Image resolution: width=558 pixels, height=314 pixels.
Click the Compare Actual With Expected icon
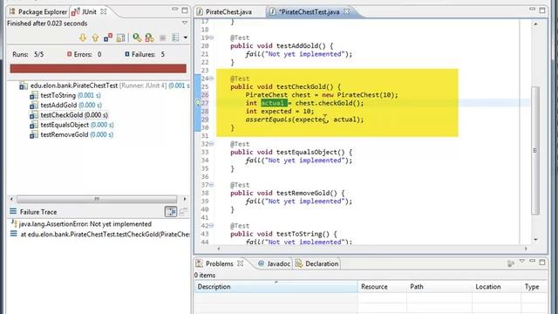[183, 212]
